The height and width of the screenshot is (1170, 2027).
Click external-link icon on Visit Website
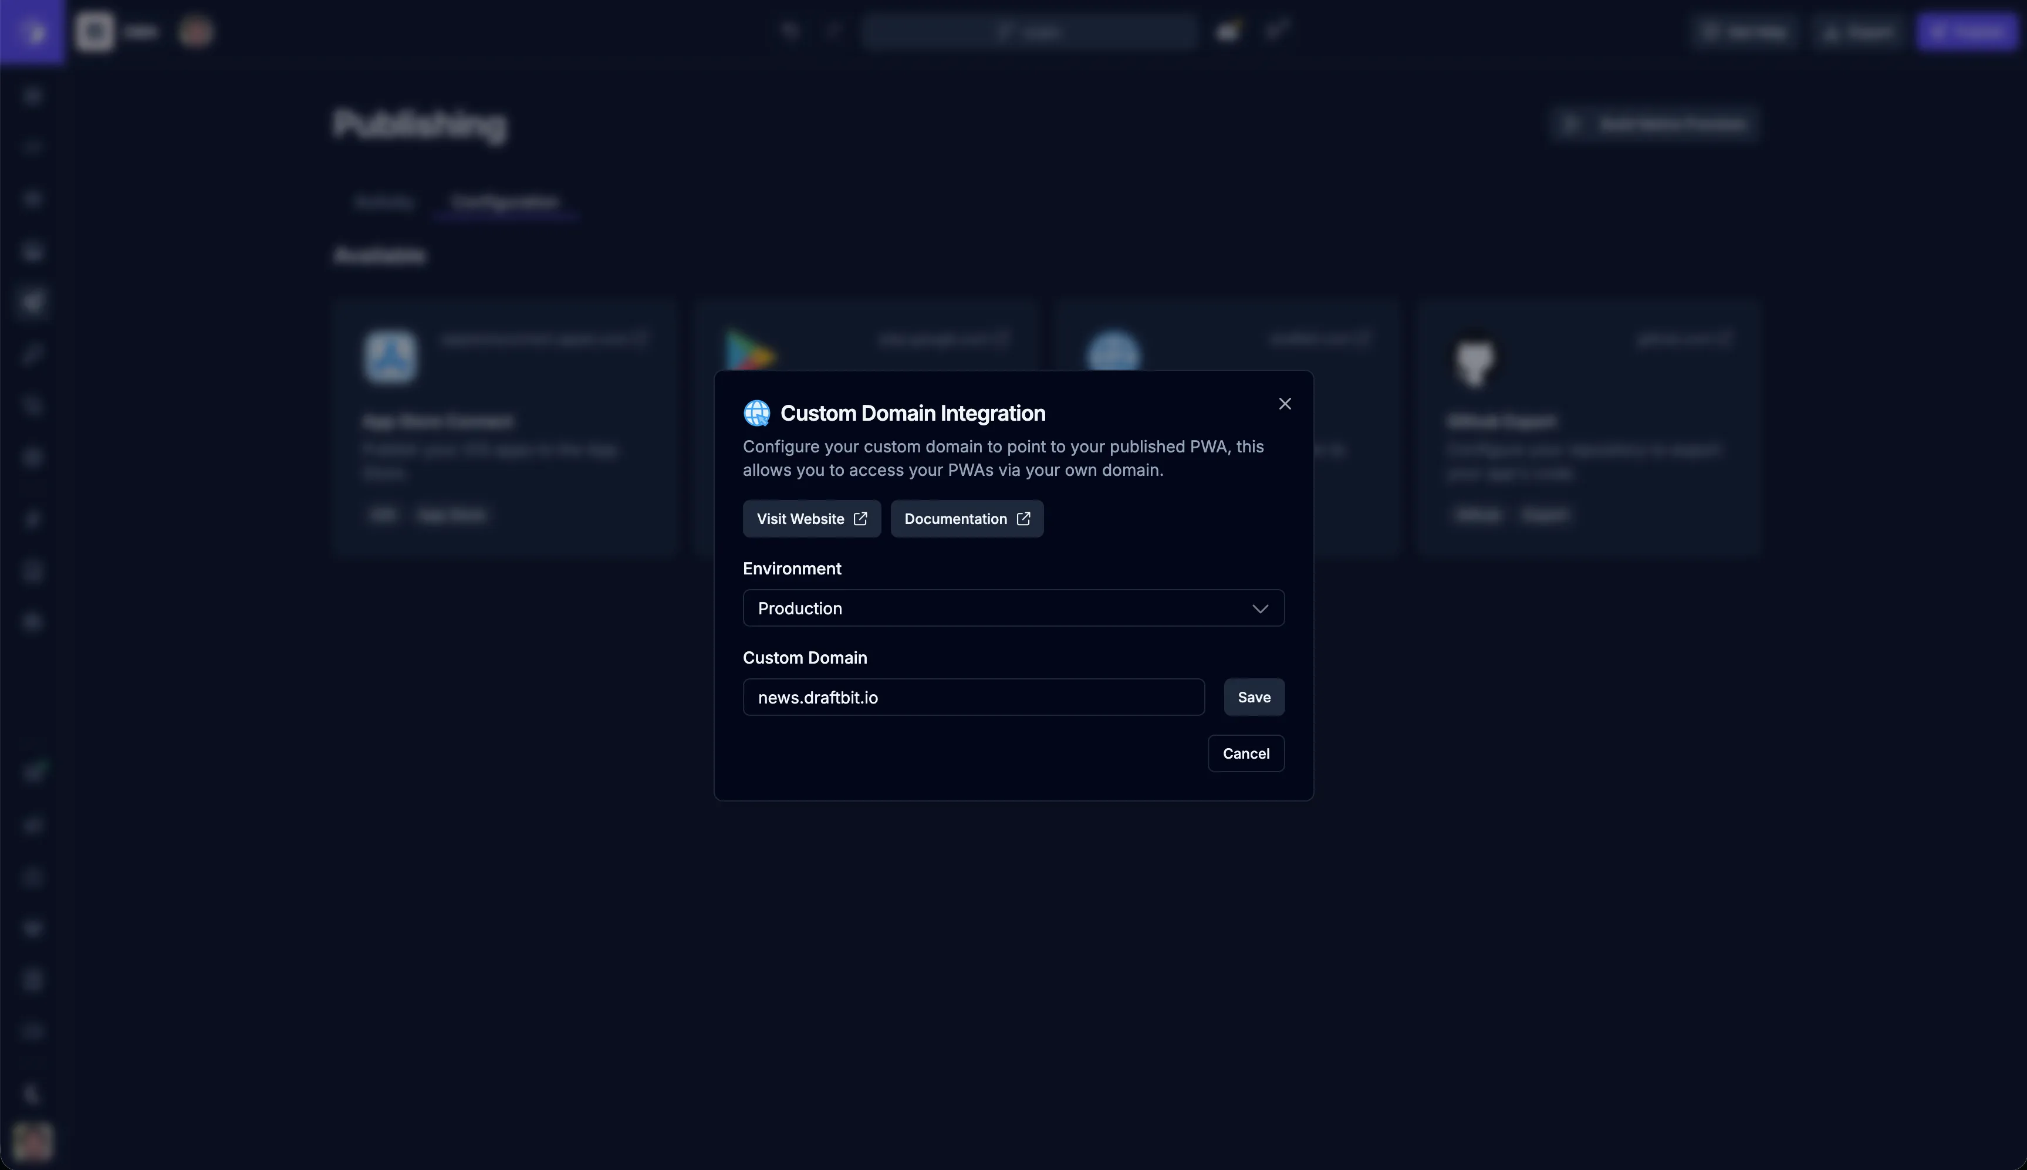860,519
